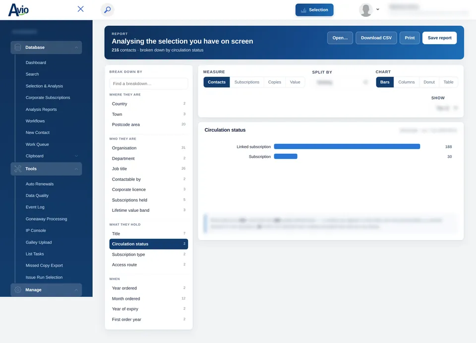Click the Find a breakdown field

pos(148,84)
